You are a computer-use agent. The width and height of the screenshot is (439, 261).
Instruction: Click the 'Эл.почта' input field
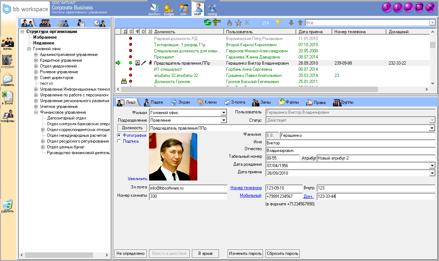pyautogui.click(x=188, y=188)
